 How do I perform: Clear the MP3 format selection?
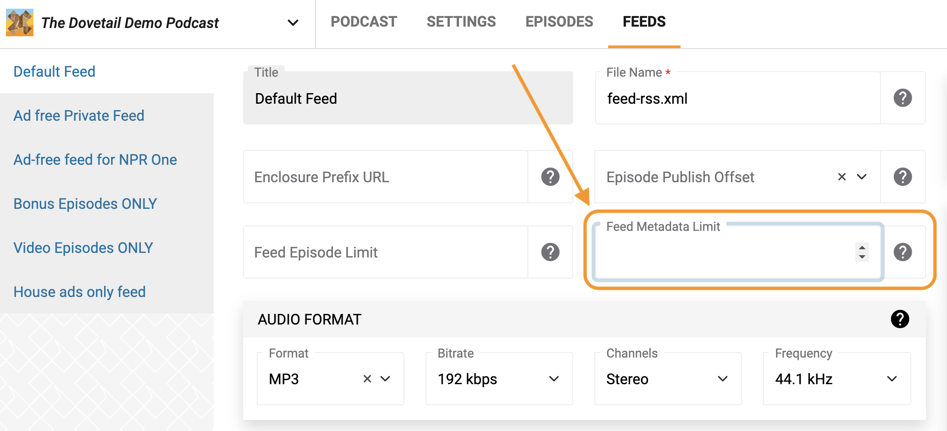[367, 379]
